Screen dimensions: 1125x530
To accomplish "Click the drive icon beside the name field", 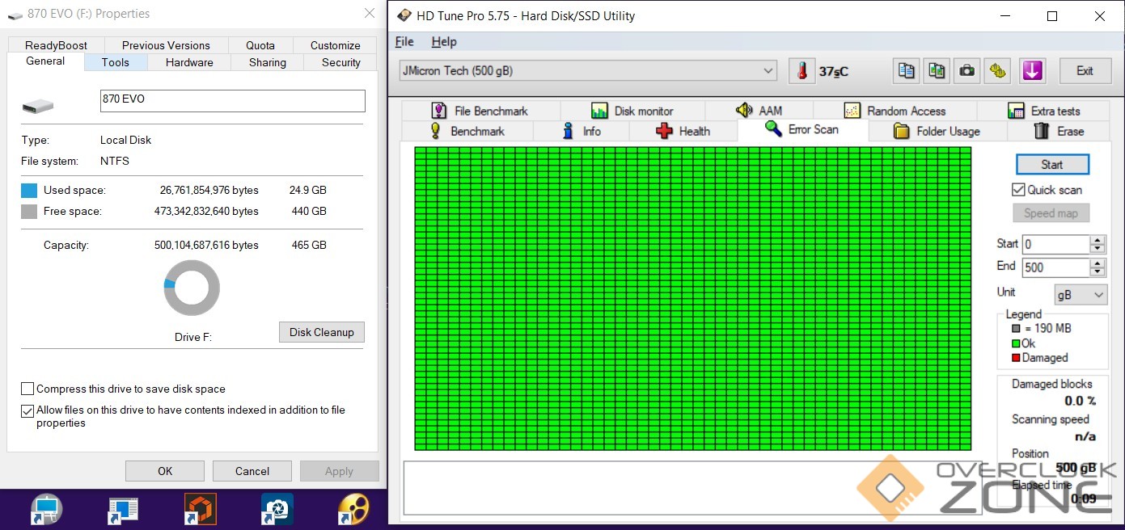I will pyautogui.click(x=37, y=106).
